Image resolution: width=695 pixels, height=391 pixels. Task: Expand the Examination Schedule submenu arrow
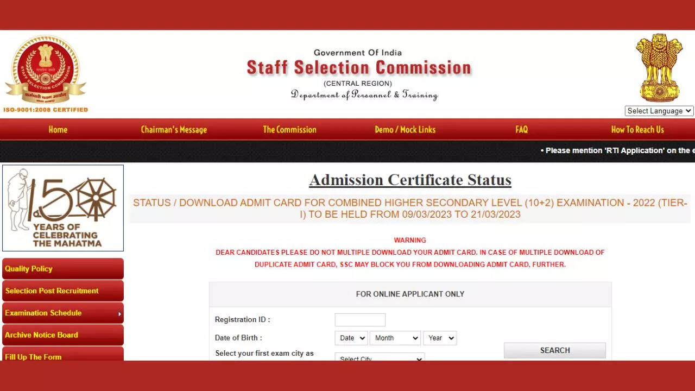pyautogui.click(x=119, y=314)
